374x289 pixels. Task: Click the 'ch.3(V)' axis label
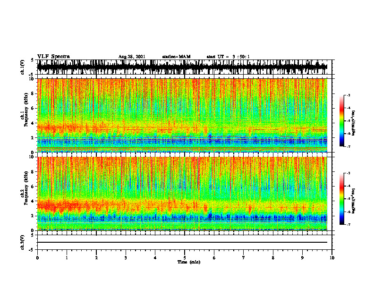coord(23,242)
